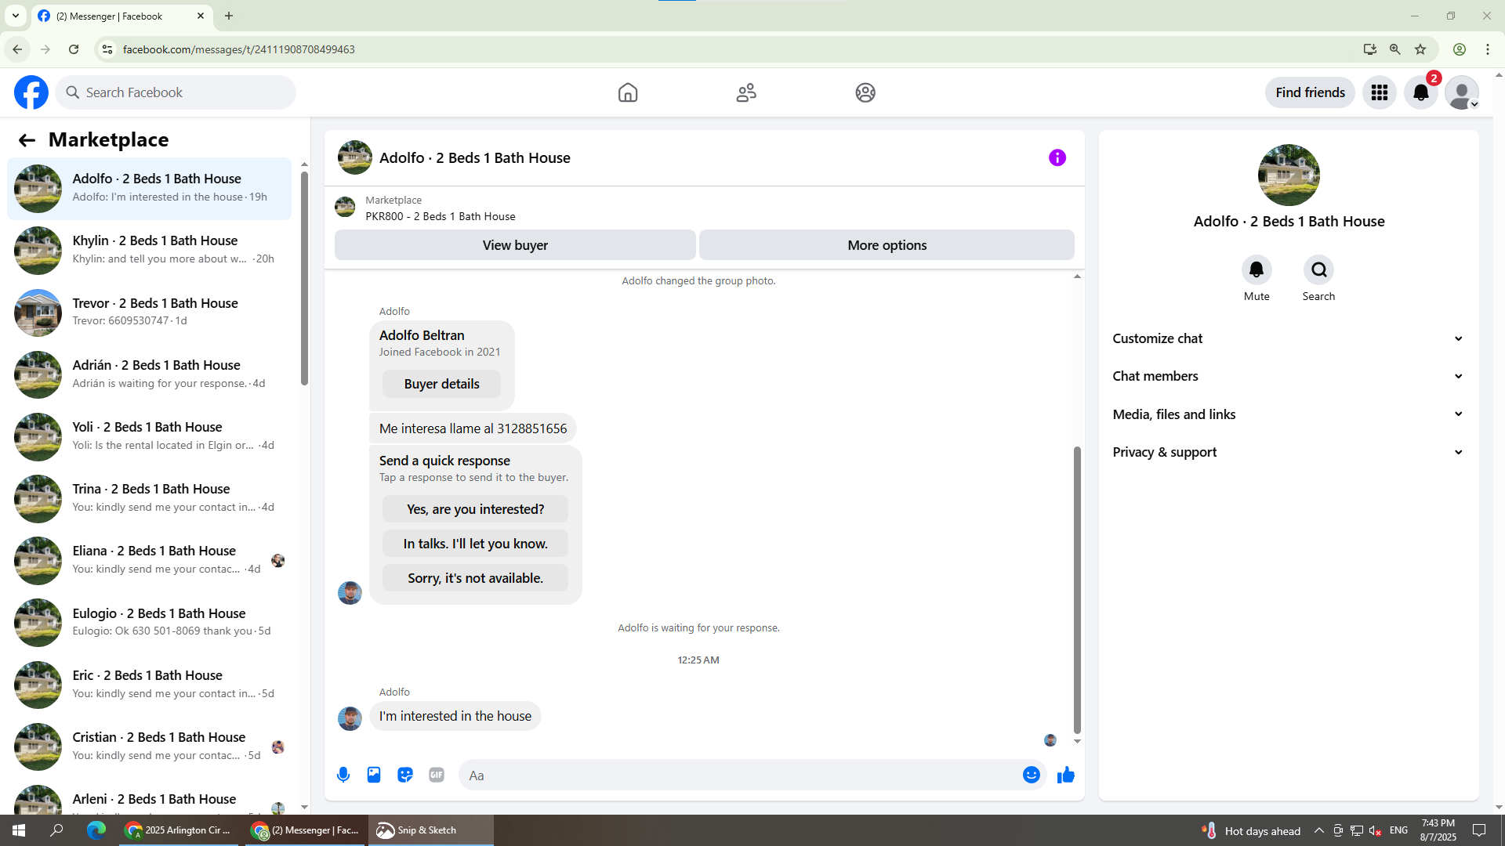Open the notifications bell with 2 alerts

pyautogui.click(x=1421, y=92)
